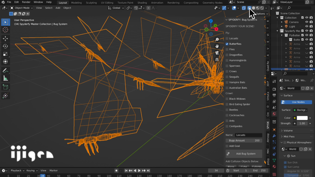
Task: Open the Object Mode dropdown
Action: [22, 8]
